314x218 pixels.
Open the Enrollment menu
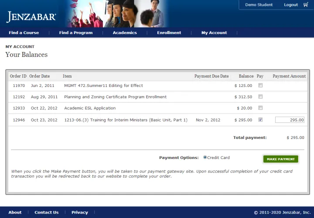click(169, 33)
